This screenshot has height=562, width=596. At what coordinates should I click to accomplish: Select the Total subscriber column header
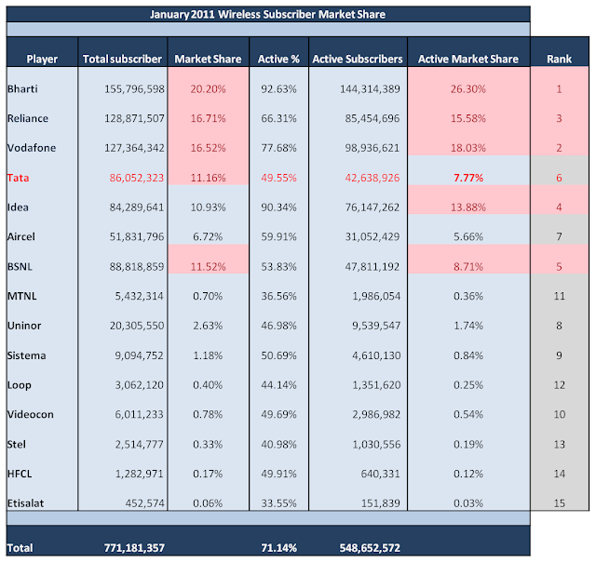tap(122, 59)
